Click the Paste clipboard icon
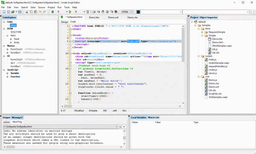The image size is (256, 154). pos(35,12)
